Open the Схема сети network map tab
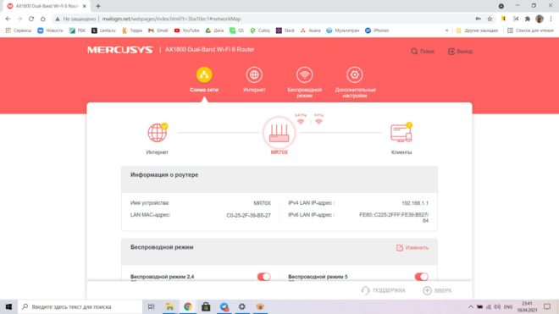This screenshot has height=314, width=559. point(204,80)
